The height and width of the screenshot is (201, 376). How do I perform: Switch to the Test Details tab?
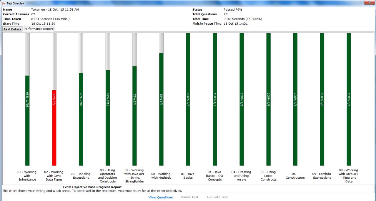[12, 29]
